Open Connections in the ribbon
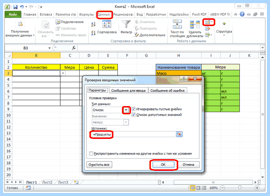 69,22
